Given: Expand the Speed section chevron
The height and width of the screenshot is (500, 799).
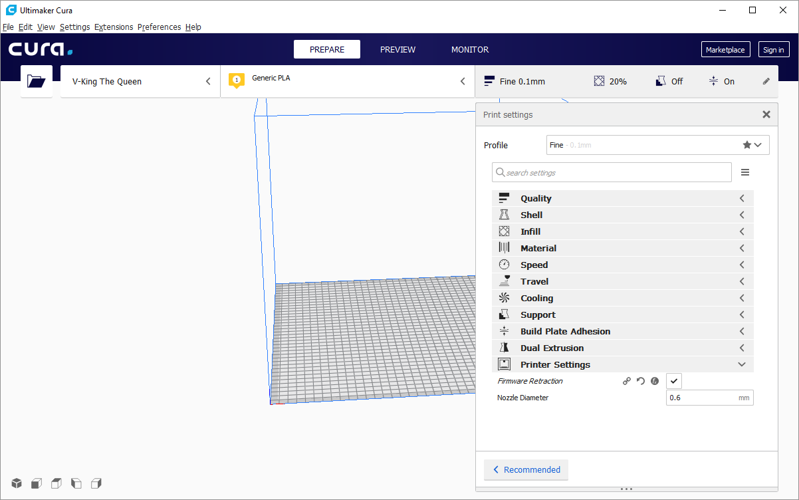Looking at the screenshot, I should pyautogui.click(x=742, y=265).
